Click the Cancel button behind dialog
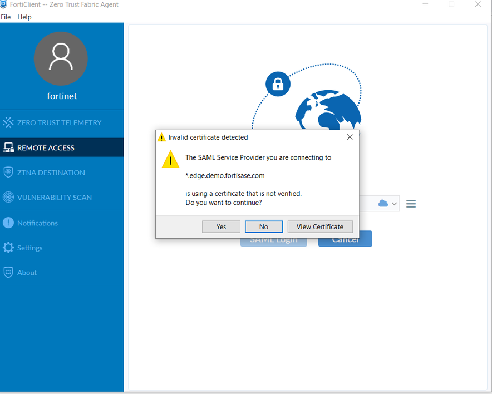This screenshot has height=394, width=492. [x=345, y=242]
